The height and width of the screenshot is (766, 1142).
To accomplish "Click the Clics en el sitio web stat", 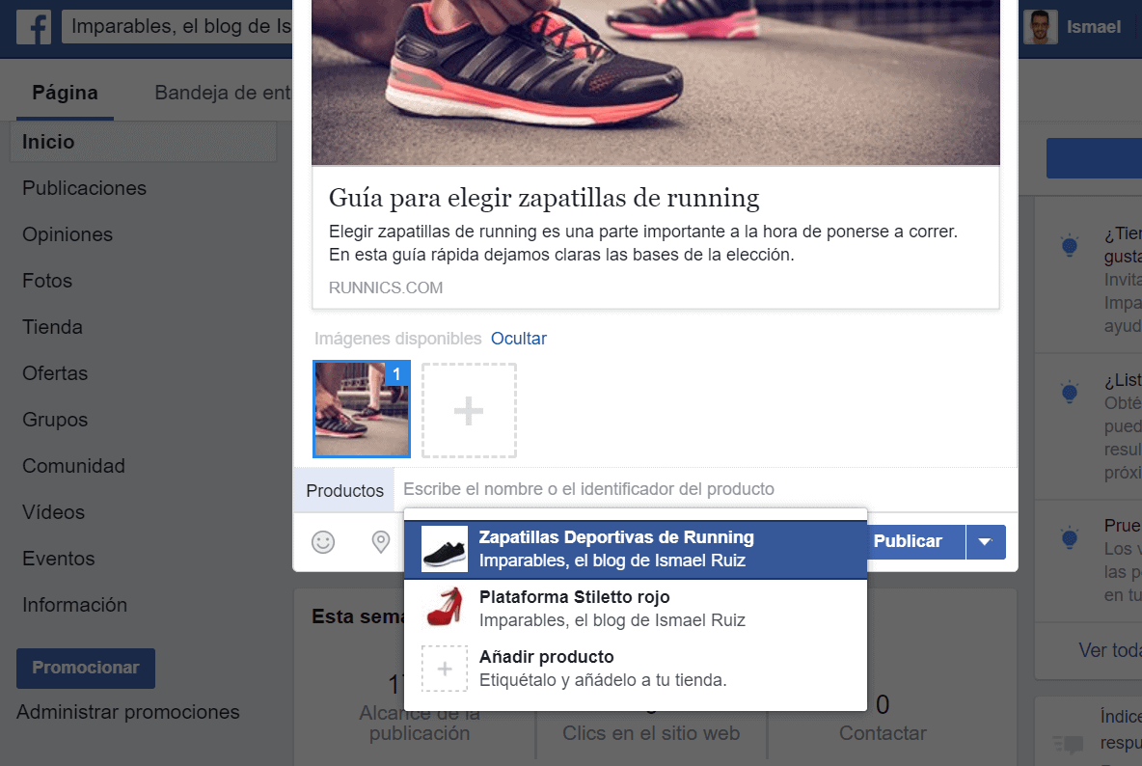I will [x=651, y=733].
